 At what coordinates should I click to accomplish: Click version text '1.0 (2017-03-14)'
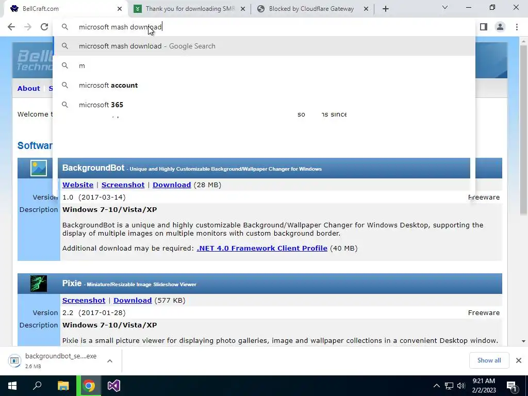pos(94,197)
